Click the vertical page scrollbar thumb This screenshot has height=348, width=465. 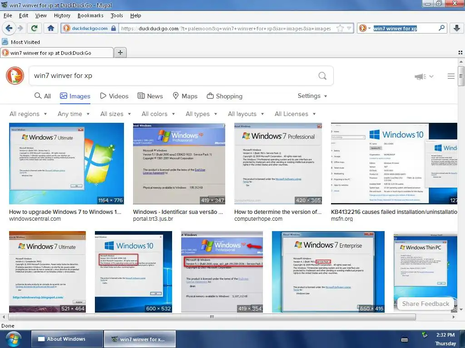(x=461, y=76)
